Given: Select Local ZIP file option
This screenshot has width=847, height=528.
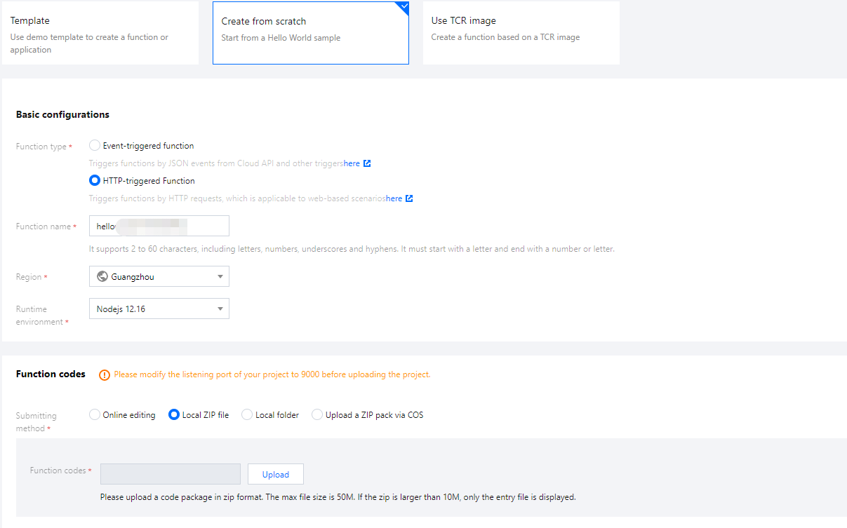Looking at the screenshot, I should [174, 415].
